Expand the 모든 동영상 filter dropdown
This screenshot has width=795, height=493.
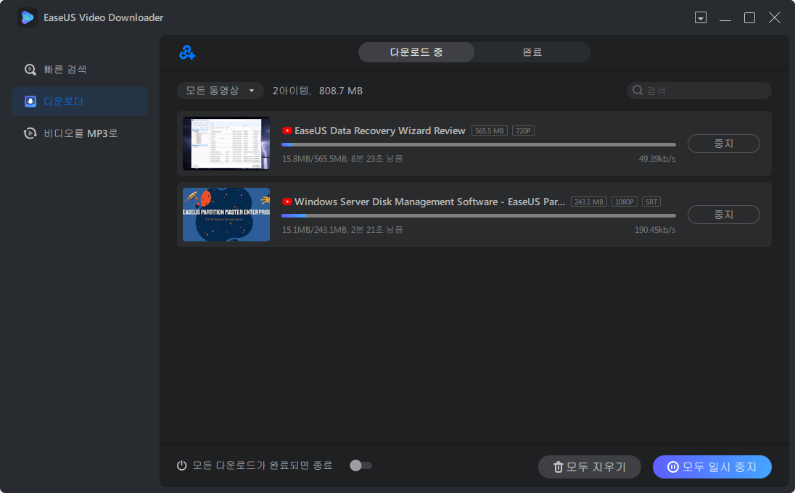click(x=220, y=91)
